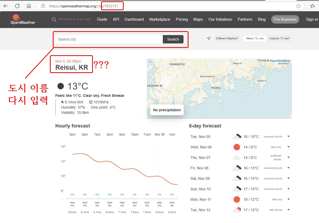
Task: Go back using the browser back arrow
Action: tap(6, 6)
